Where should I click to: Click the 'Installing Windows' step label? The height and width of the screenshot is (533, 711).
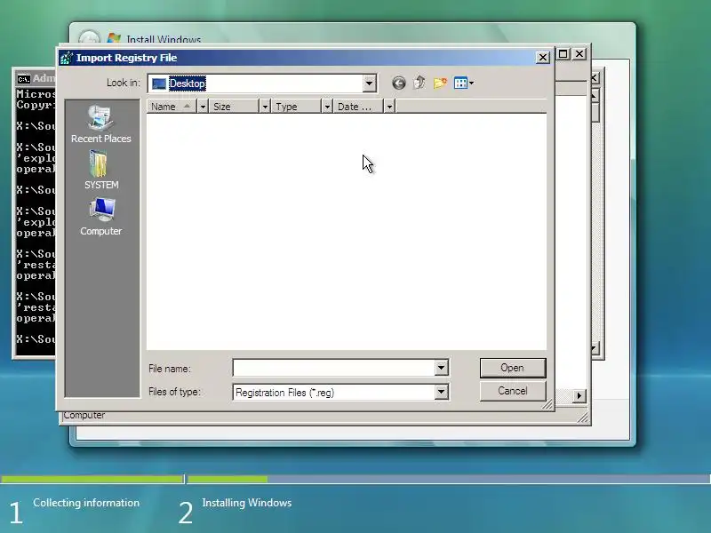click(247, 503)
